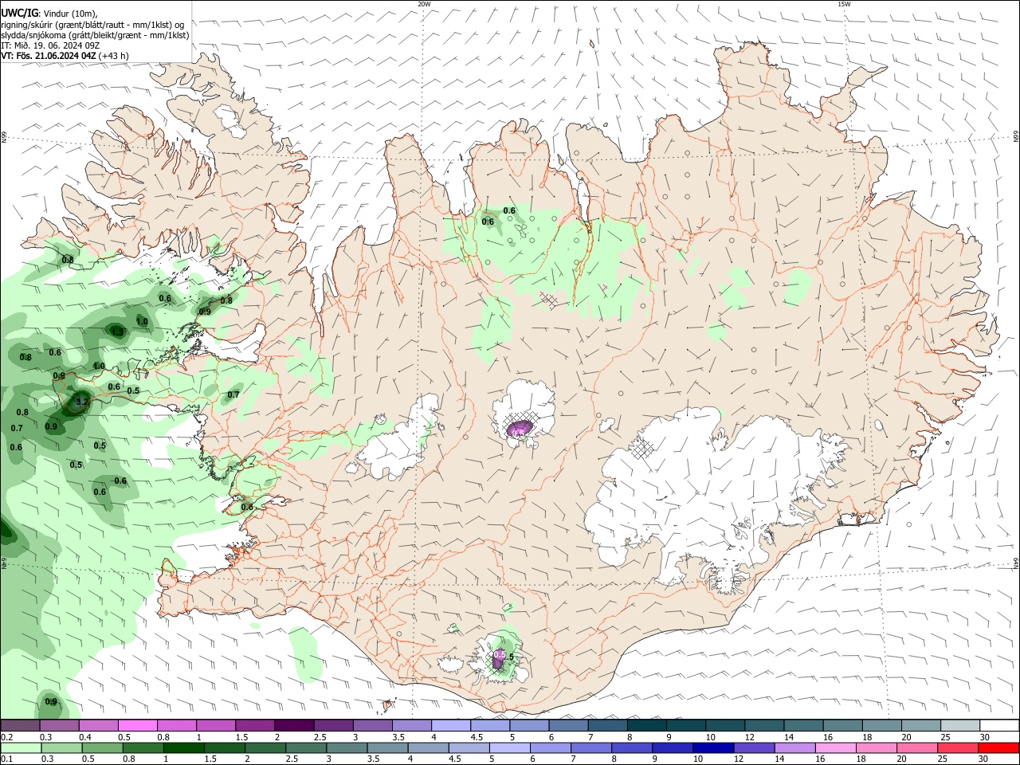Click the darkest purple 2 swatch in snow scale
This screenshot has height=765, width=1020.
point(293,725)
